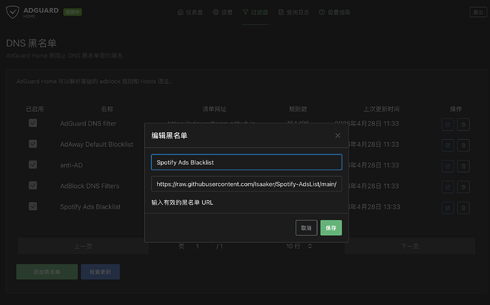Select the 过滤器 filters menu
The width and height of the screenshot is (490, 305).
[x=256, y=12]
